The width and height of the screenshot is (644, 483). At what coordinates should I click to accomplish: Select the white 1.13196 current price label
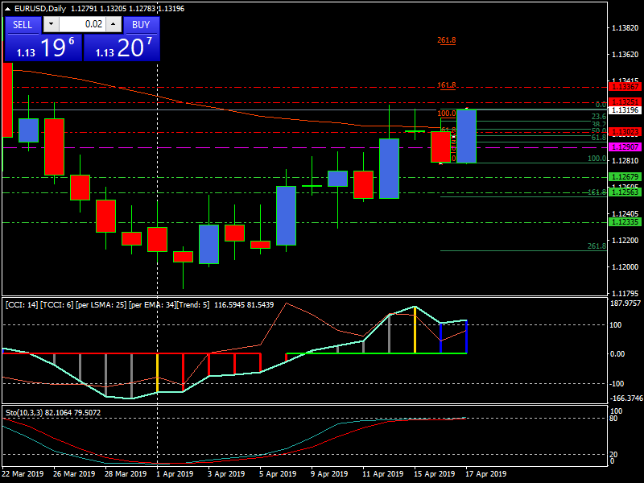[x=625, y=109]
